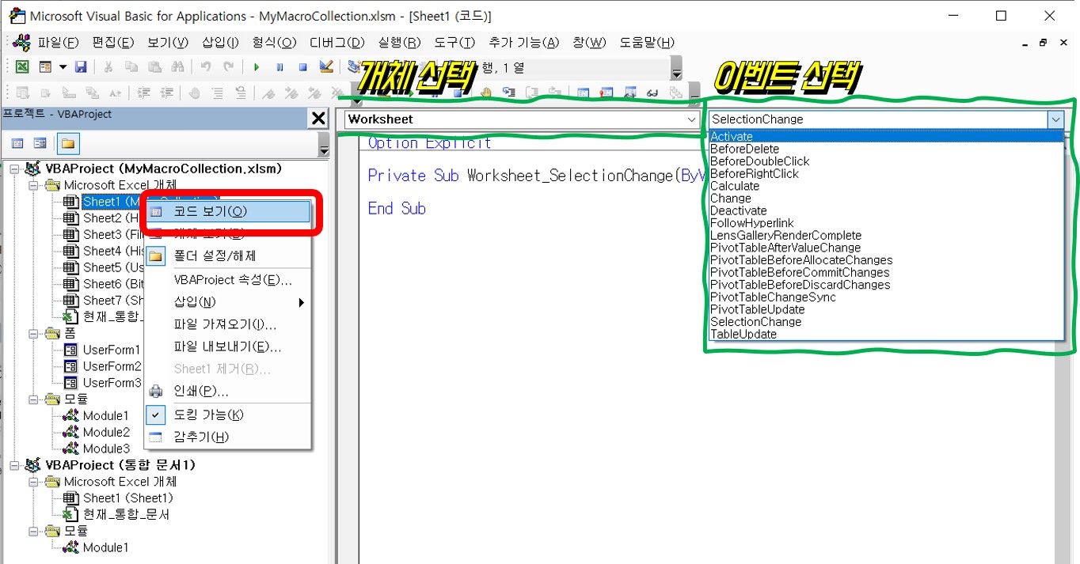Collapse the 폼 folder node
1080x564 pixels.
pos(34,333)
